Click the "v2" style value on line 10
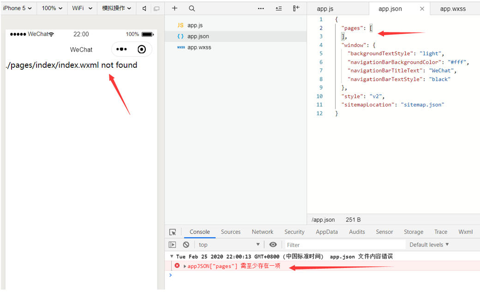This screenshot has width=480, height=296. 376,96
